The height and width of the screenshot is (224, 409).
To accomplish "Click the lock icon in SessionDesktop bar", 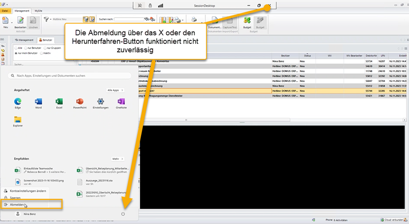I will tap(150, 6).
